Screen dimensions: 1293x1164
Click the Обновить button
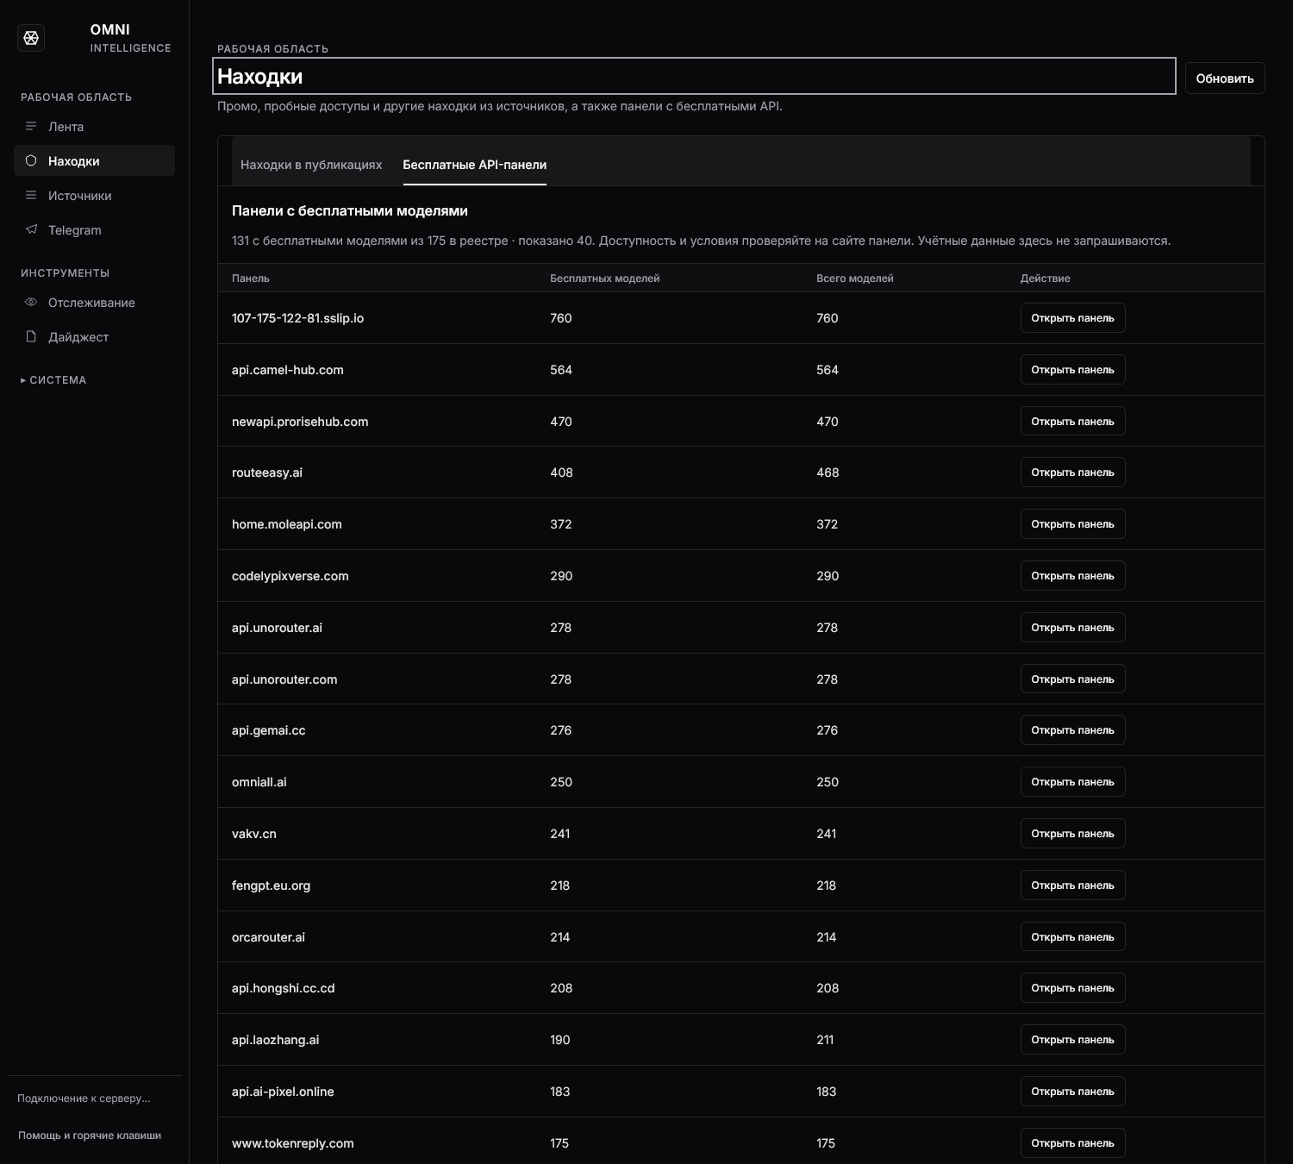(x=1225, y=78)
